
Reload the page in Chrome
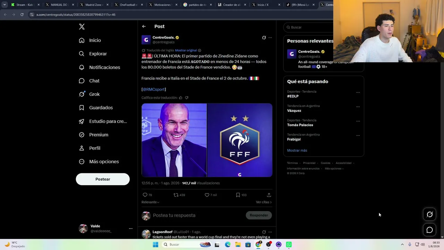[x=22, y=15]
